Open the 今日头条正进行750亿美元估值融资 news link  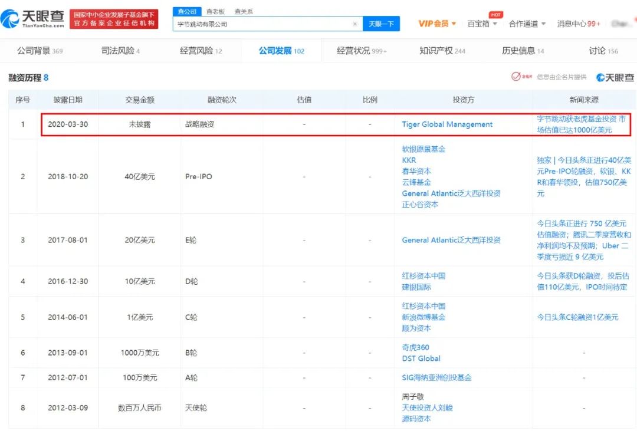point(584,240)
